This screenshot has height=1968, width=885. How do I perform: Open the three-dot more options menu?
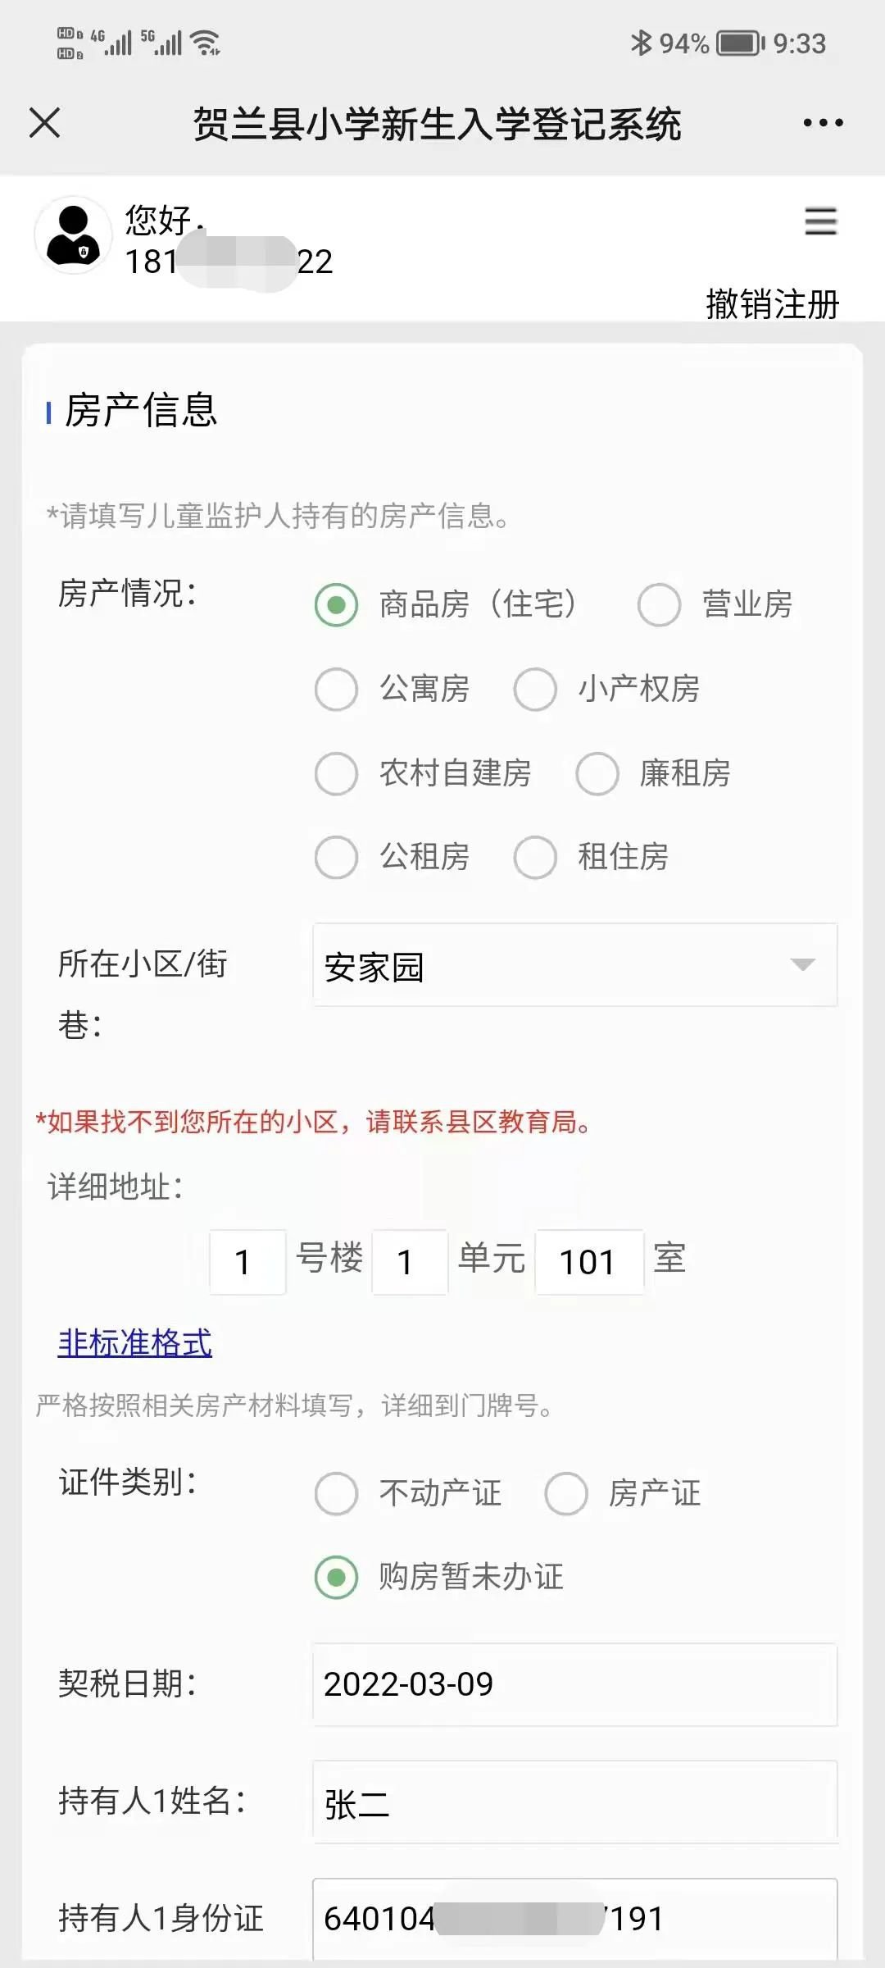coord(823,123)
